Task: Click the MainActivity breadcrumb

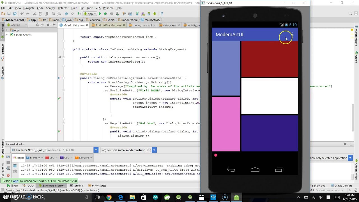Action: coord(150,20)
